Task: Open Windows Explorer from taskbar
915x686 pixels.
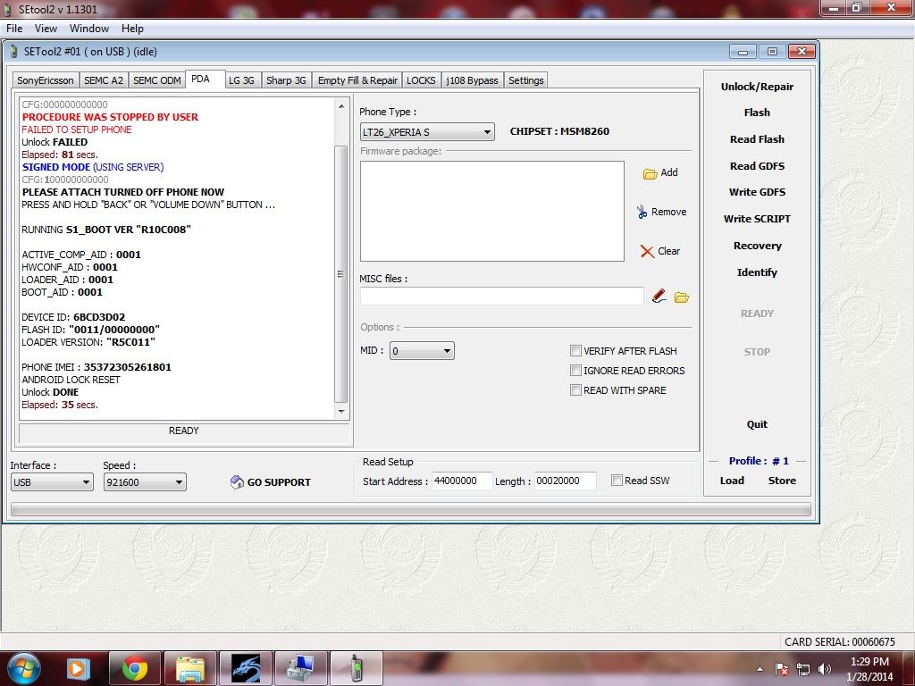Action: [x=190, y=668]
